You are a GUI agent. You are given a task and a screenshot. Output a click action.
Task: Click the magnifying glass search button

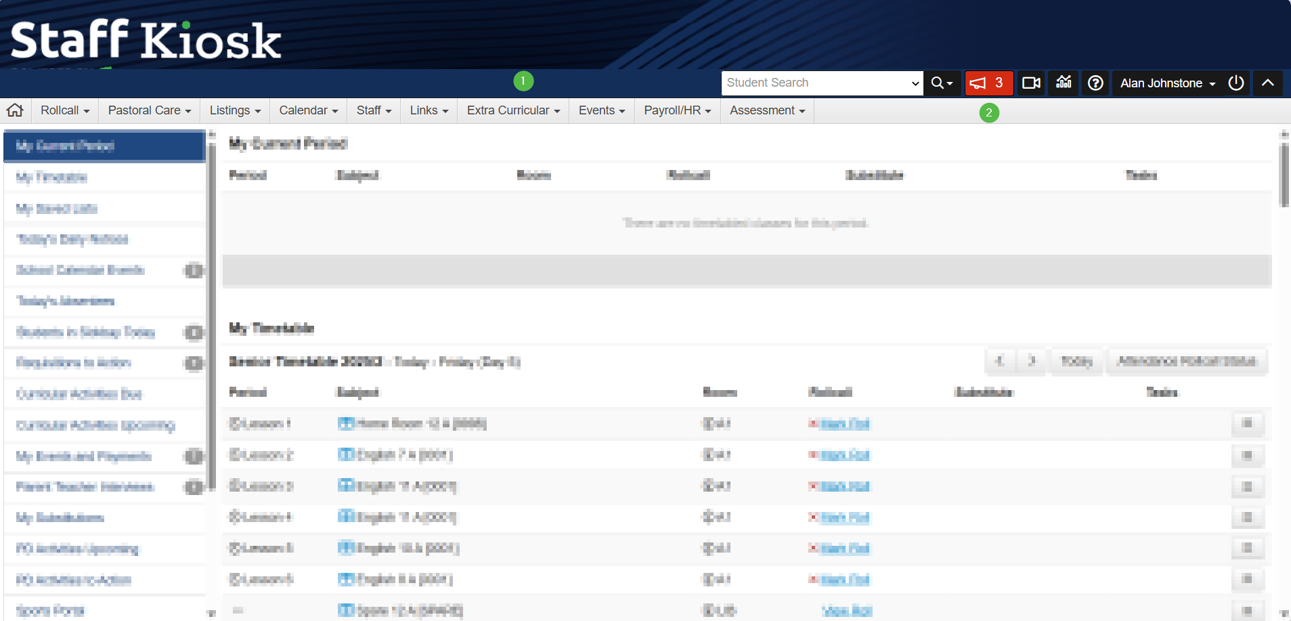point(942,83)
